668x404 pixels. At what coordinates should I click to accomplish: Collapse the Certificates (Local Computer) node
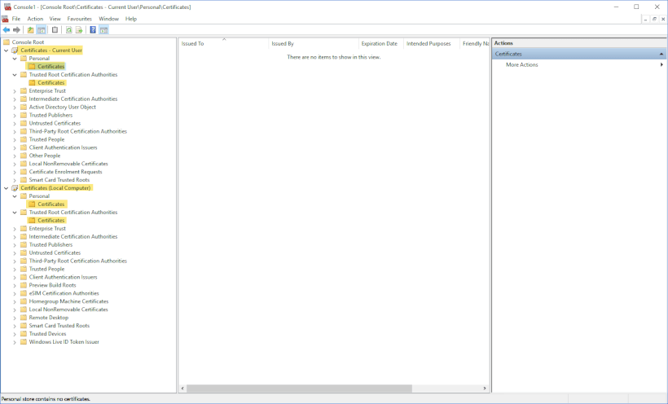tap(6, 188)
